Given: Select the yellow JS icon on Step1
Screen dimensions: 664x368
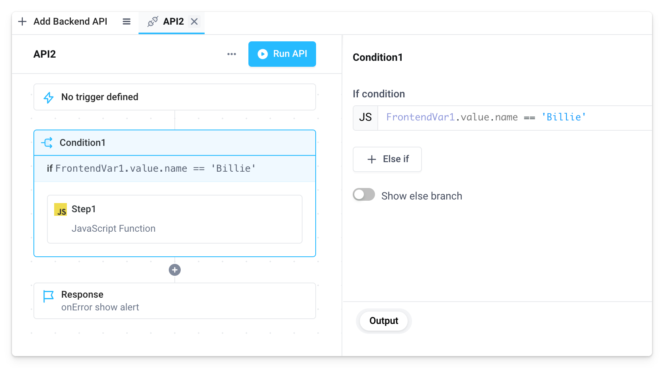Looking at the screenshot, I should [61, 210].
